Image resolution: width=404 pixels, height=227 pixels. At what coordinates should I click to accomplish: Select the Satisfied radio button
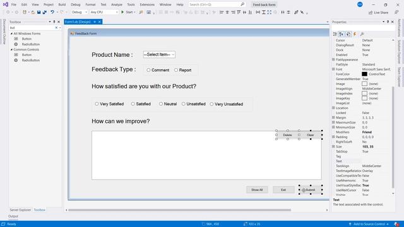coord(133,104)
